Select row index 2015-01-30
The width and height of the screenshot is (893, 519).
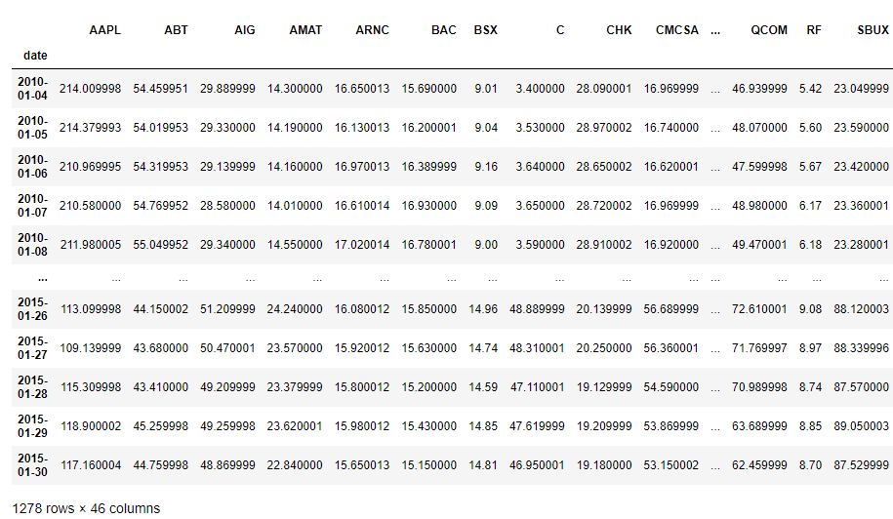[32, 465]
